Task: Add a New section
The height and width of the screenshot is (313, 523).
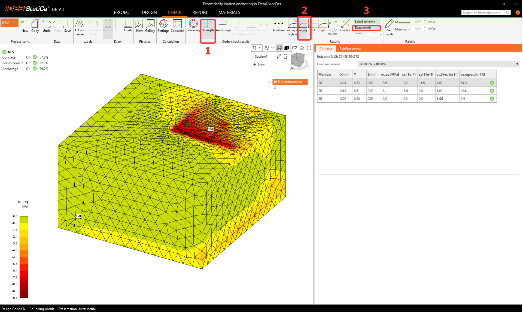Action: [259, 65]
